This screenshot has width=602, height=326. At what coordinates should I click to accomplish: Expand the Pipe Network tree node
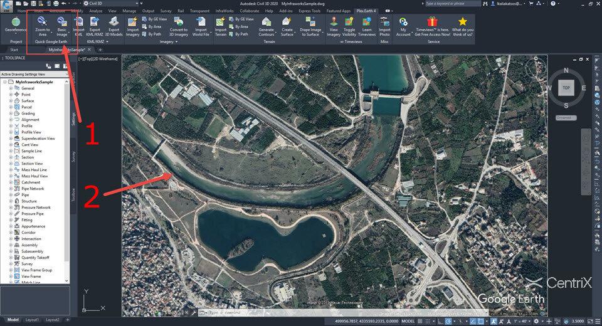pos(11,189)
